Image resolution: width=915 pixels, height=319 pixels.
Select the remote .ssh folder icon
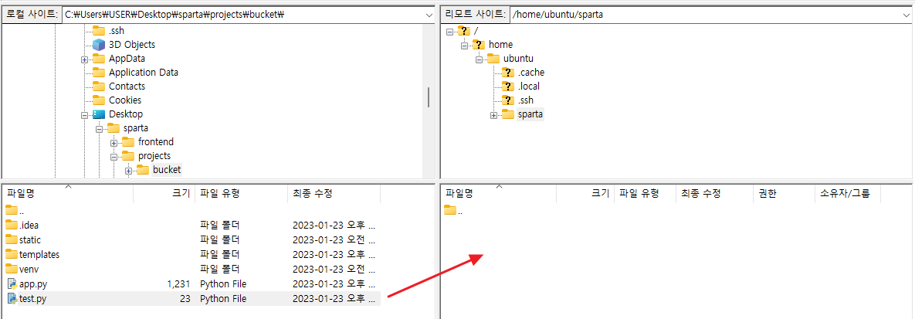coord(507,100)
